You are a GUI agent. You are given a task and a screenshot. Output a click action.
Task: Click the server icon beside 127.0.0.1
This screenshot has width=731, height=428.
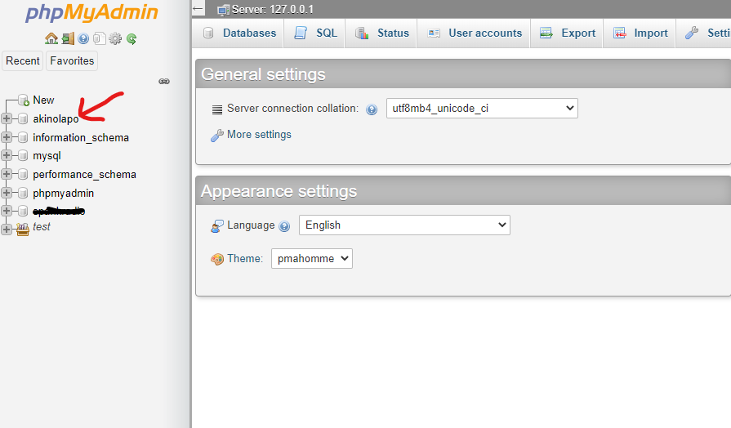pyautogui.click(x=223, y=10)
